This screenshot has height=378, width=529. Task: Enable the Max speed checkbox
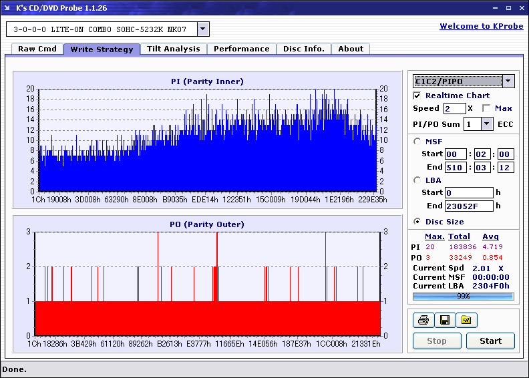coord(486,108)
